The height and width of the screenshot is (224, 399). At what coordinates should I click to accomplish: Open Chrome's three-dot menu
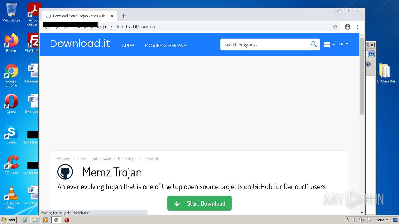tap(358, 27)
